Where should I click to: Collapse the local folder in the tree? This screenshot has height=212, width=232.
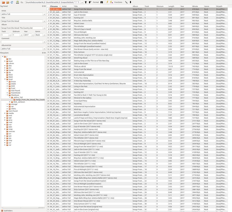tap(5, 79)
